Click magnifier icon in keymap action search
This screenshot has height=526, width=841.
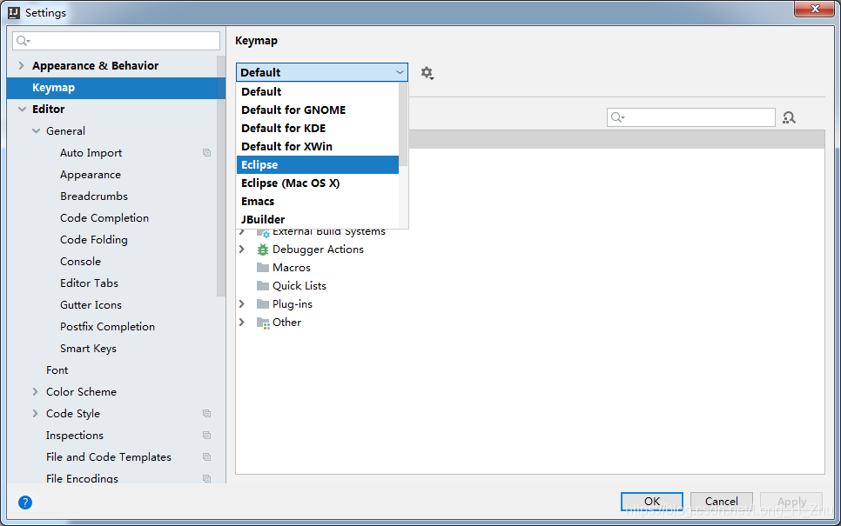[617, 117]
